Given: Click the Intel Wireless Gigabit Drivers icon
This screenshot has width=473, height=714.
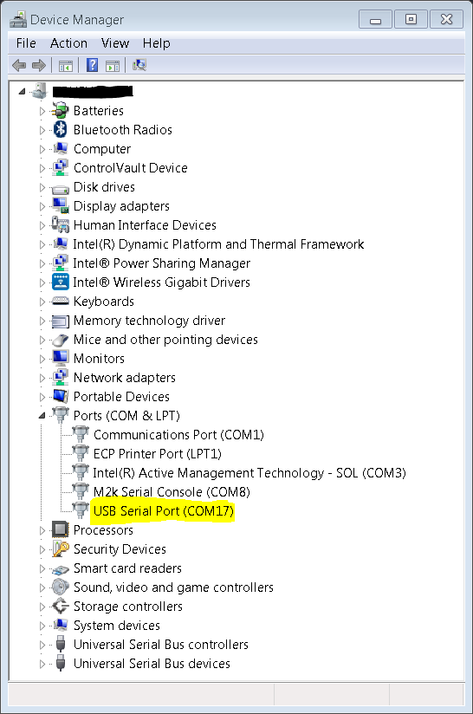Looking at the screenshot, I should click(60, 282).
